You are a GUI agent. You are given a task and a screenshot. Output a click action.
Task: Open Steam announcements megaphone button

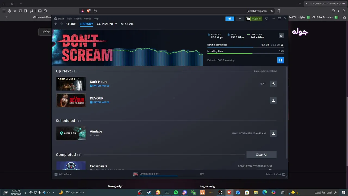(230, 19)
